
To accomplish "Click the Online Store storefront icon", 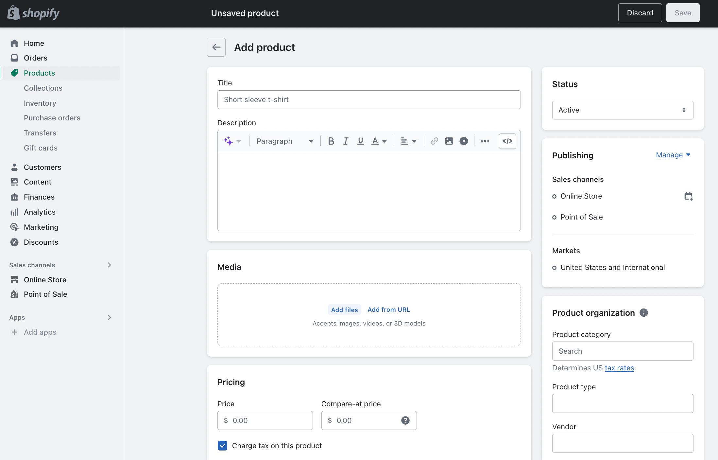I will pos(14,280).
